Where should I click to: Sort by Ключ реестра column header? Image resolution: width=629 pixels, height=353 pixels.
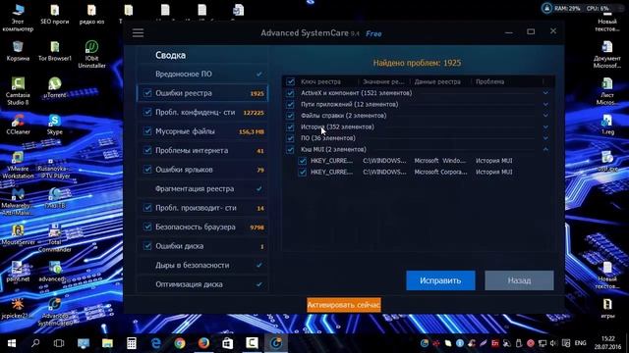tap(320, 81)
